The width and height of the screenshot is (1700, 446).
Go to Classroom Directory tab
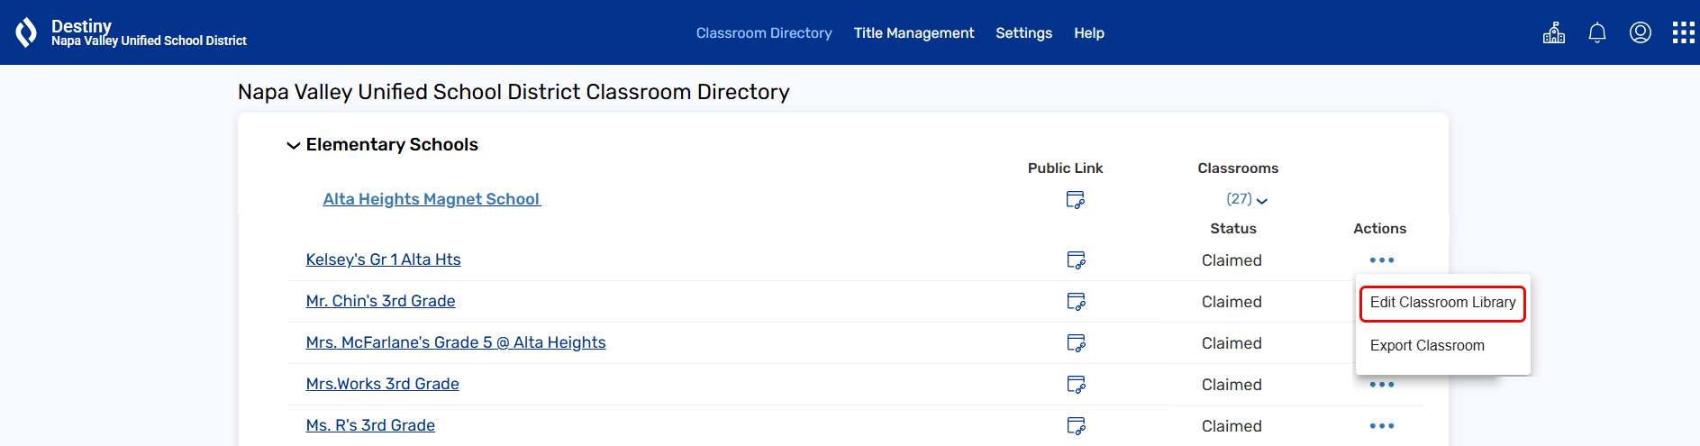coord(764,33)
